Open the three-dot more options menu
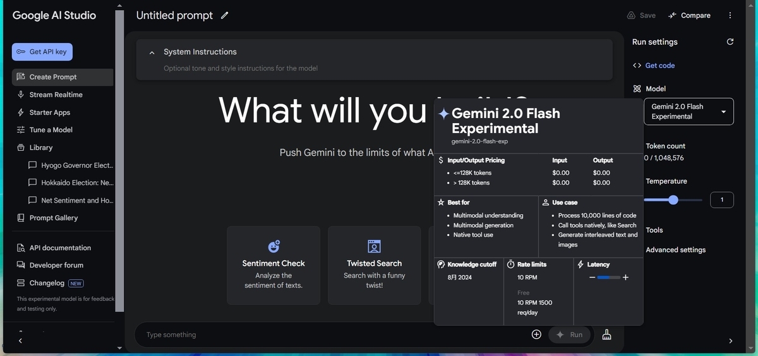Screen dimensions: 758x356 pos(730,15)
